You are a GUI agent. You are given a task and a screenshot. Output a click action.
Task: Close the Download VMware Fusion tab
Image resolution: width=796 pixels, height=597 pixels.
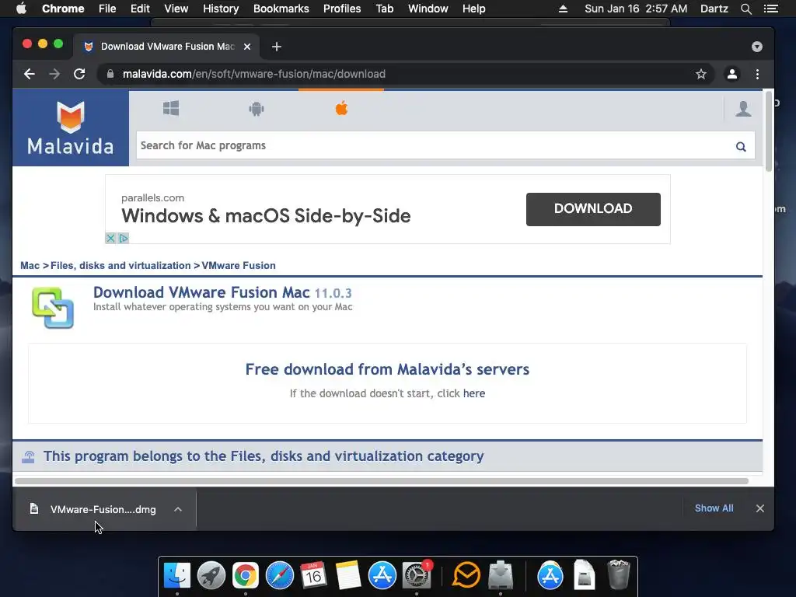(x=247, y=47)
